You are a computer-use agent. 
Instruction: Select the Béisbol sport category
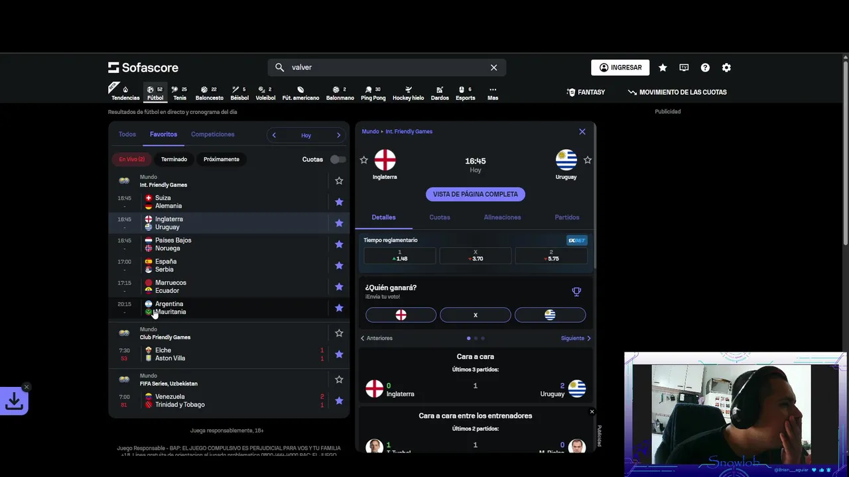[239, 93]
